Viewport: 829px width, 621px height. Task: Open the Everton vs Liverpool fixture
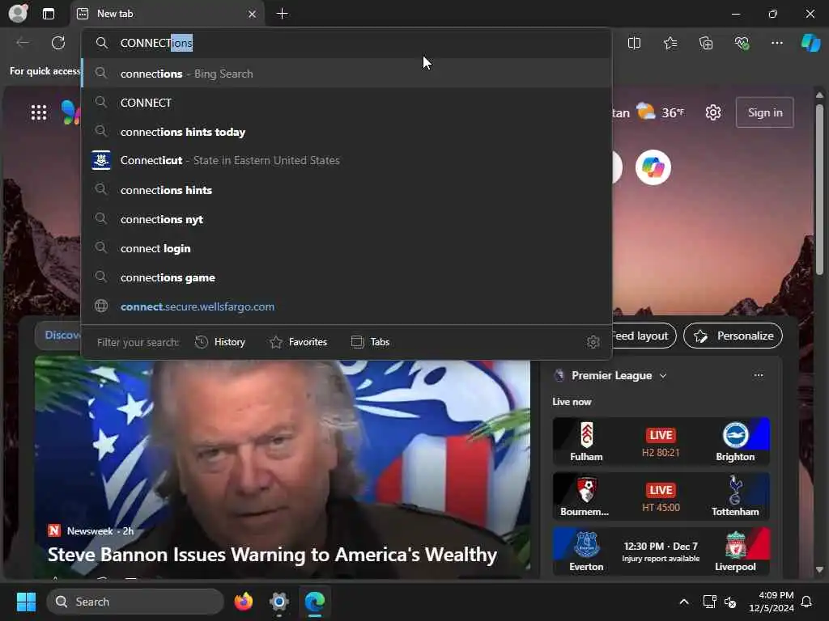tap(661, 551)
